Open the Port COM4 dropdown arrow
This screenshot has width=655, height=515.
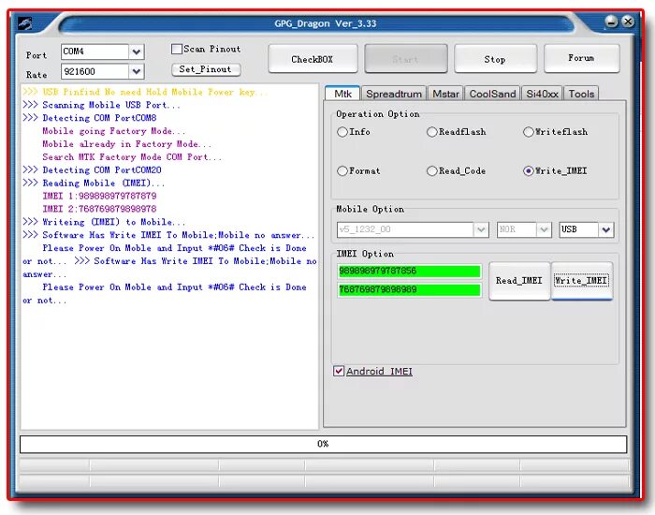pos(137,51)
